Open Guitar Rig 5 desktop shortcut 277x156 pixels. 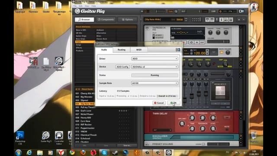(46, 137)
